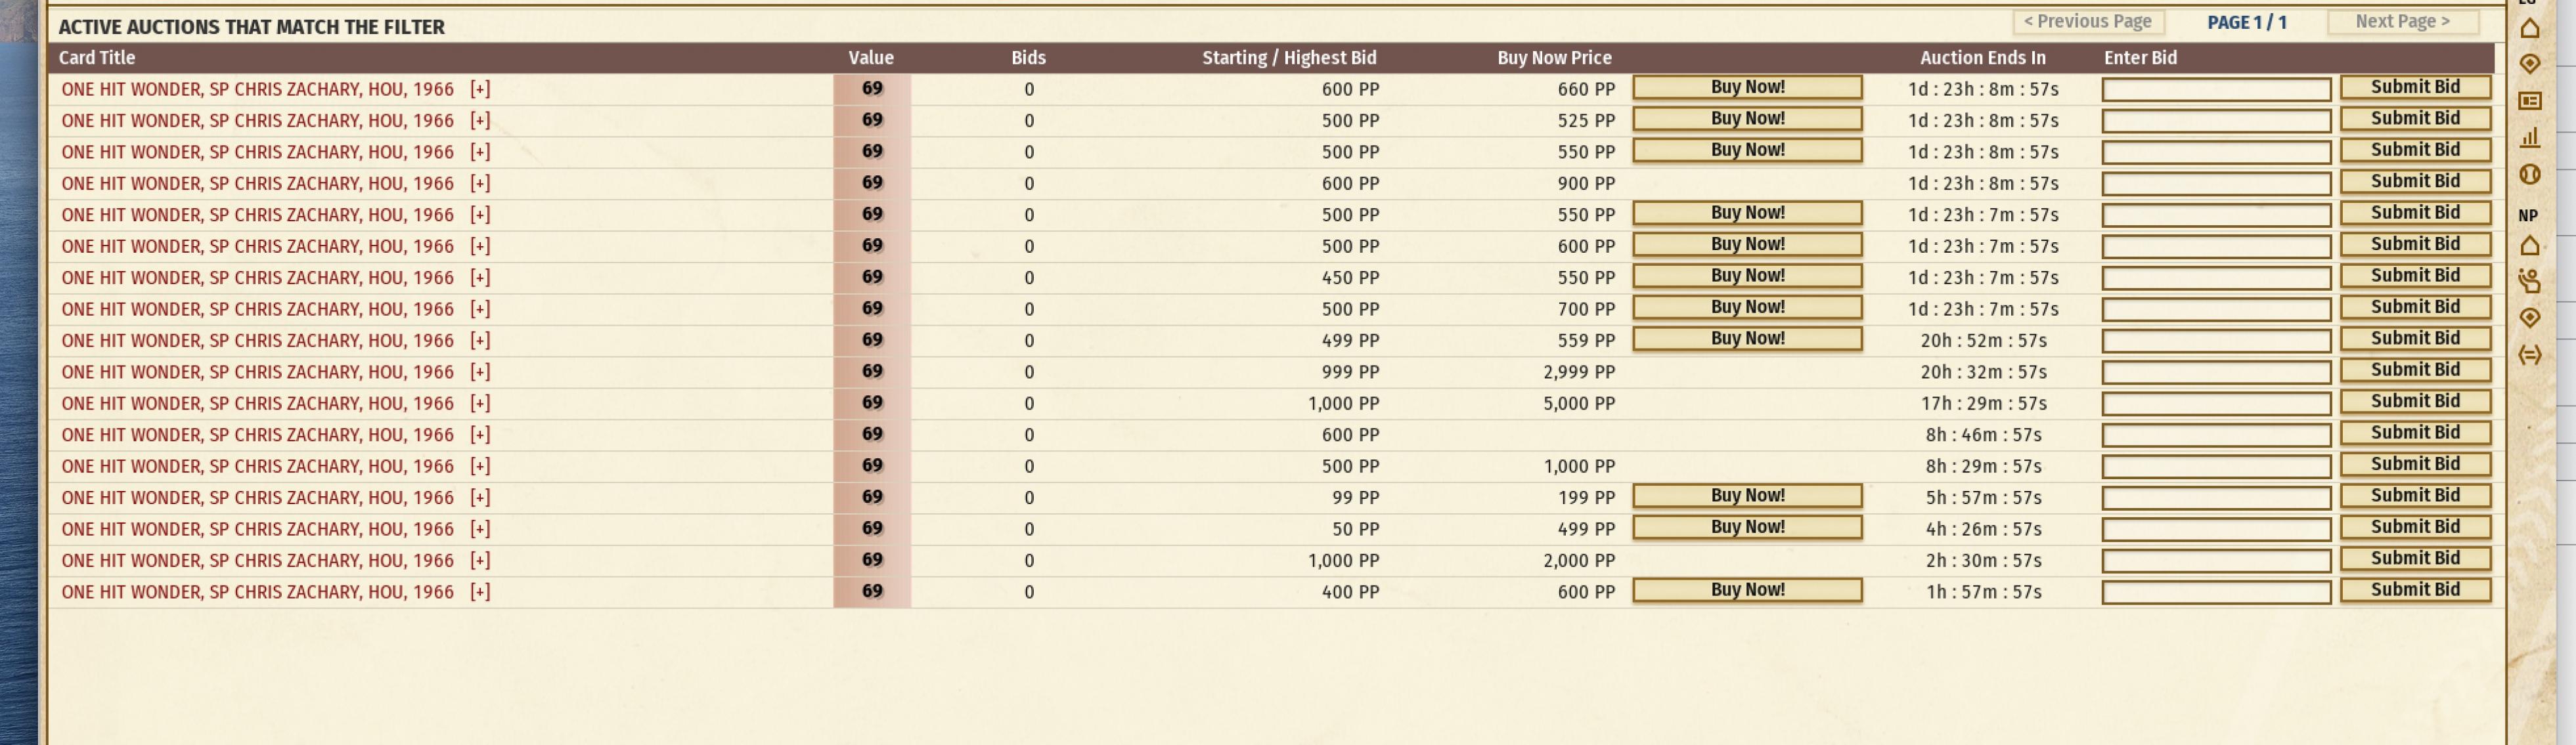Expand the [+] on the 99 PP starting bid row

click(x=480, y=497)
